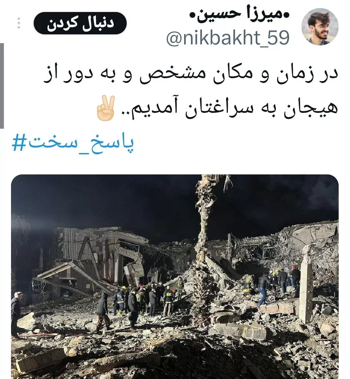The width and height of the screenshot is (350, 379).
Task: Click the tweet text body
Action: (190, 94)
